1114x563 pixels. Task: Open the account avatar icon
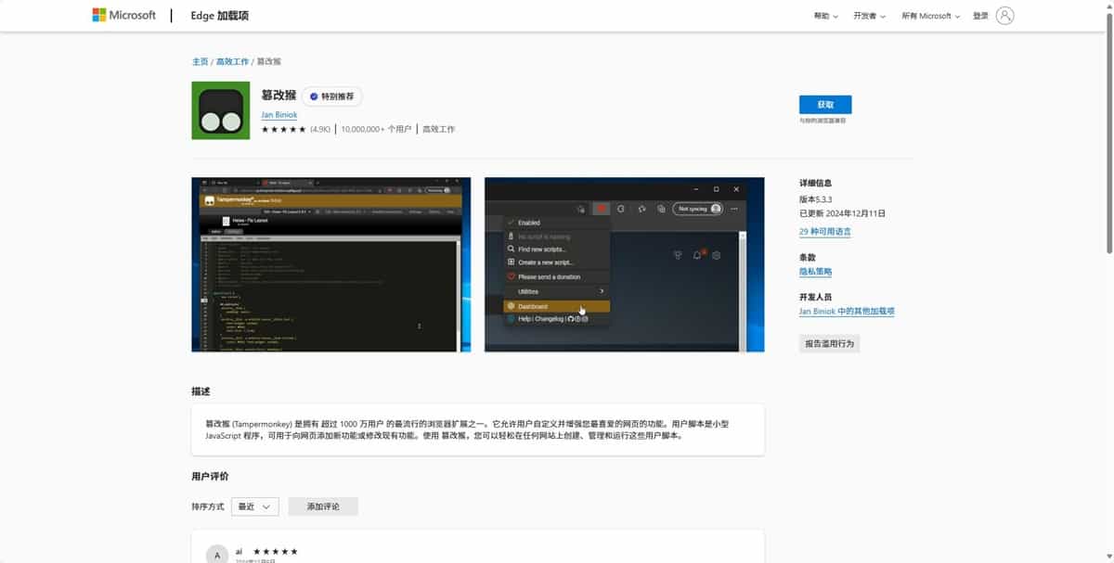(1004, 16)
